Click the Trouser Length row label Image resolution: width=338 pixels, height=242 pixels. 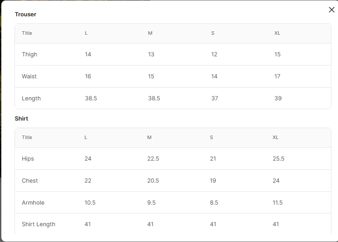click(31, 99)
